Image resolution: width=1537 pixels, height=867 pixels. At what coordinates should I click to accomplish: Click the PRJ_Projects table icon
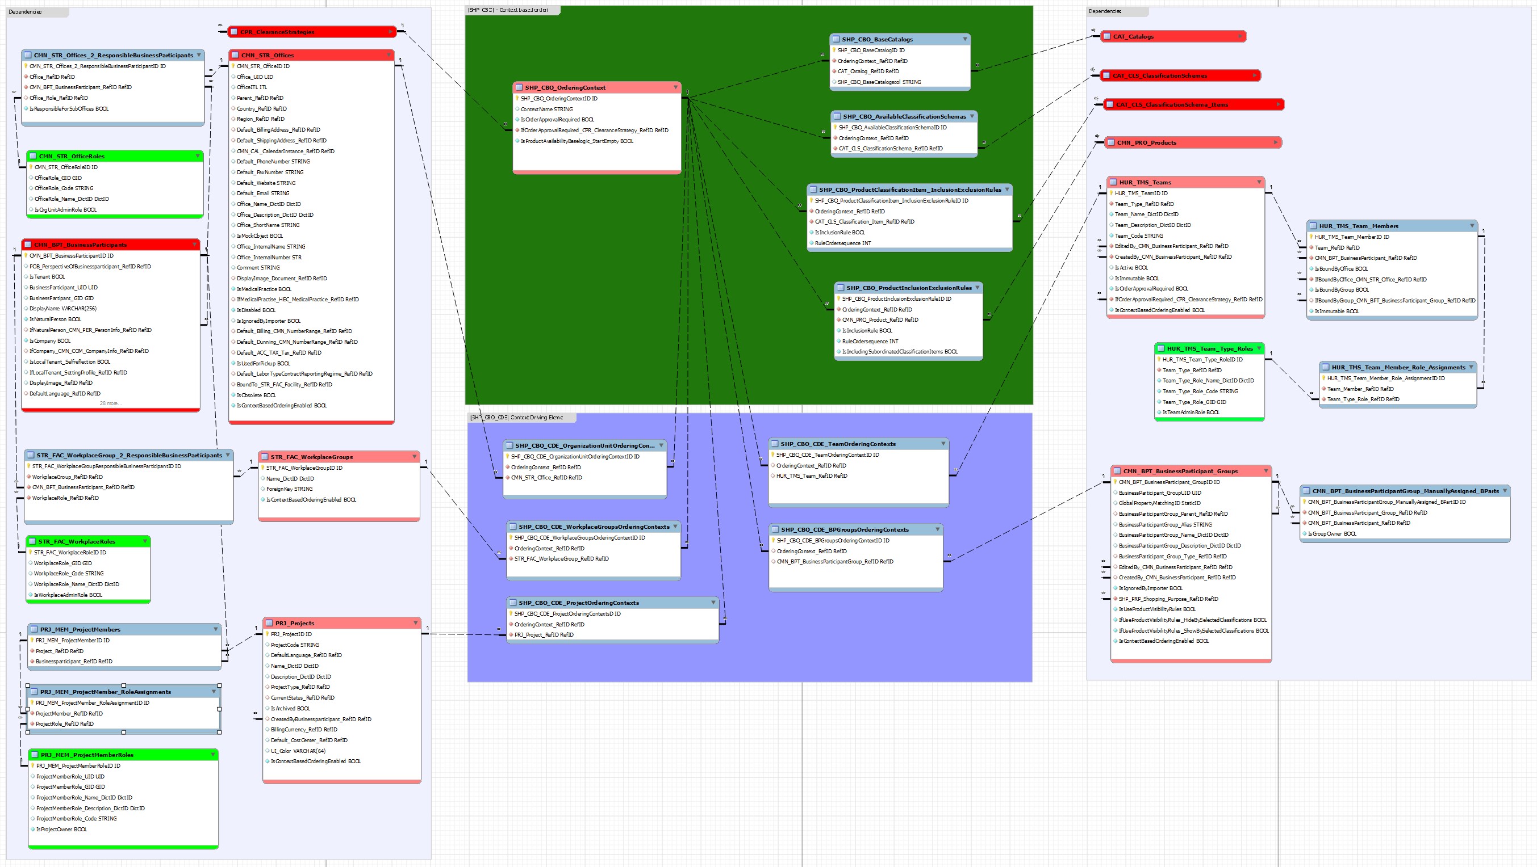tap(269, 623)
